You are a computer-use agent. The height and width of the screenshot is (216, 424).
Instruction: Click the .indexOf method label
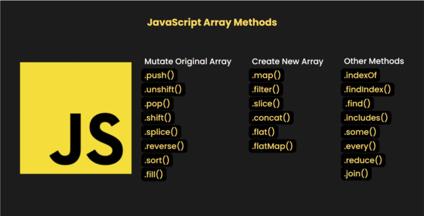(x=361, y=75)
